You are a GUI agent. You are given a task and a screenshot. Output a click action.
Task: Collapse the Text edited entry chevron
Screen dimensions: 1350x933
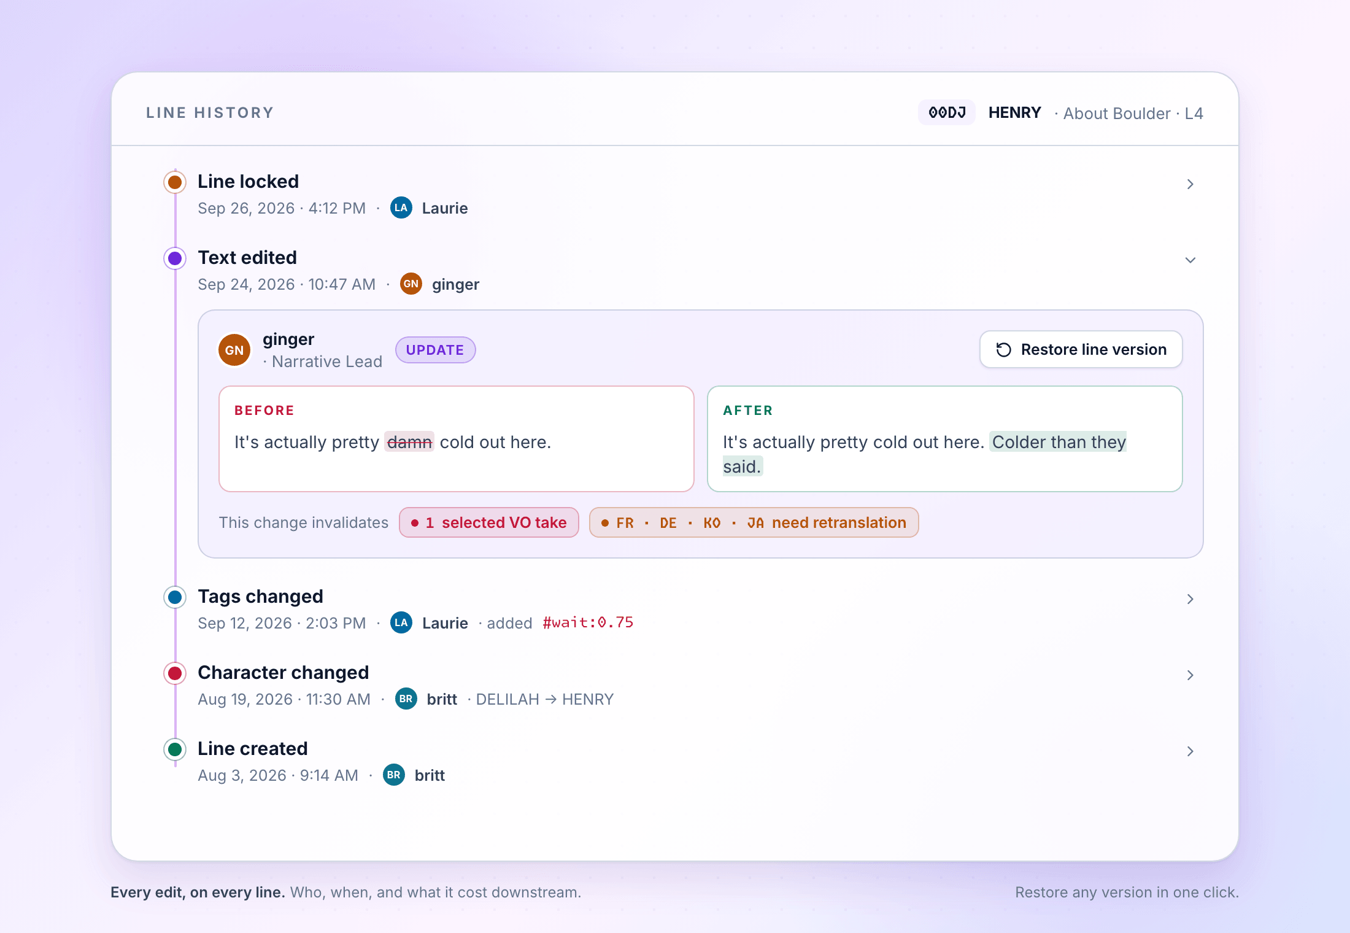tap(1190, 260)
